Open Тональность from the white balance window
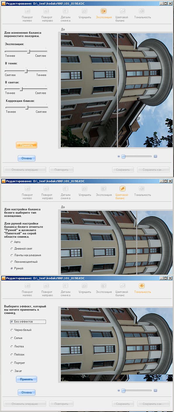 [142, 189]
